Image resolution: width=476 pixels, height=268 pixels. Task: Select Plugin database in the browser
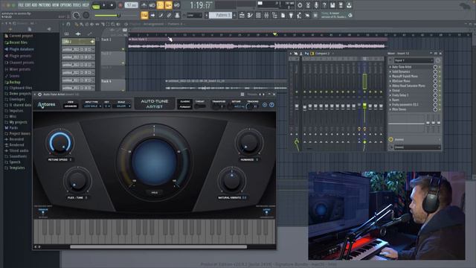click(x=22, y=49)
